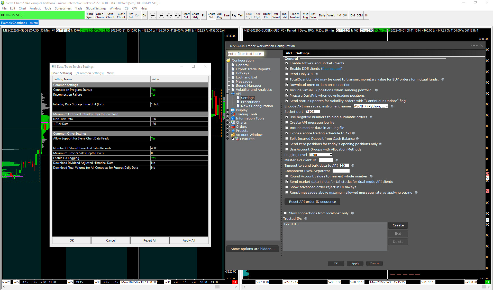
Task: Click the API double-arrow tree icon
Action: tap(233, 94)
